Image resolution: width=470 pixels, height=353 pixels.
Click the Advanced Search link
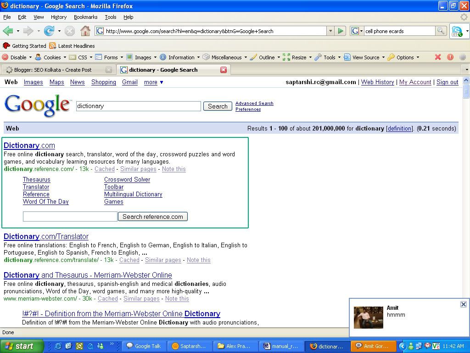coord(254,103)
